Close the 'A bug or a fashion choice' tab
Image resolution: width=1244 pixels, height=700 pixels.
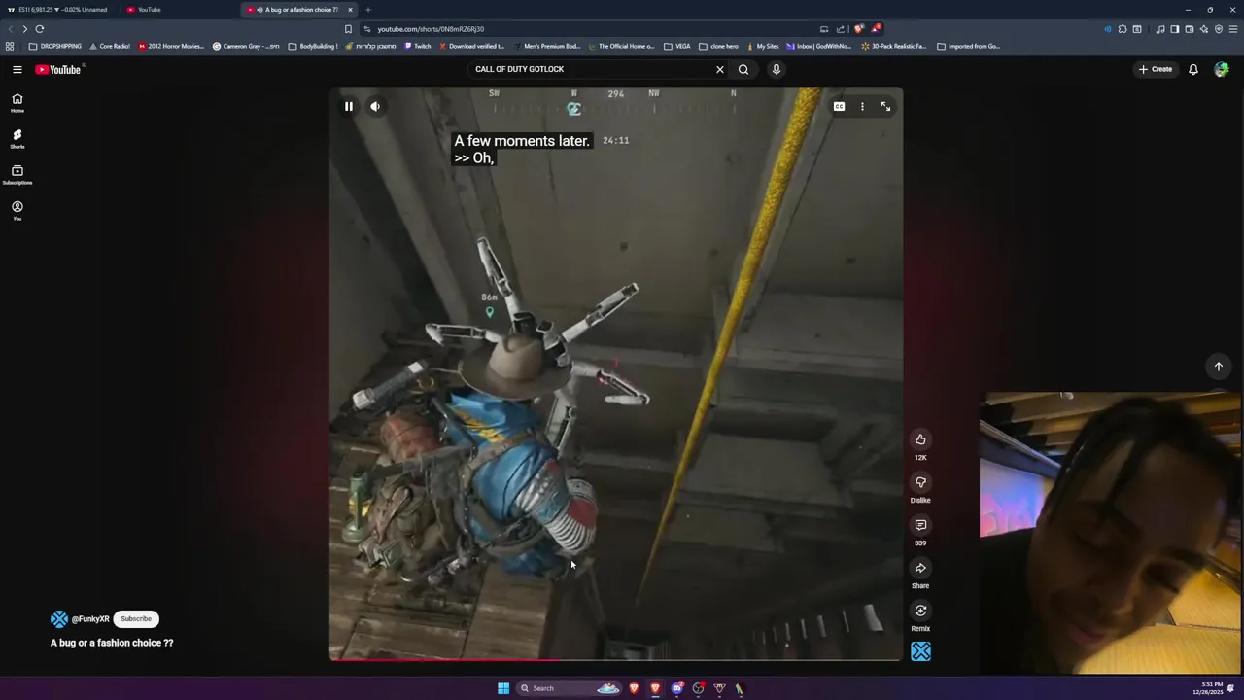(350, 10)
